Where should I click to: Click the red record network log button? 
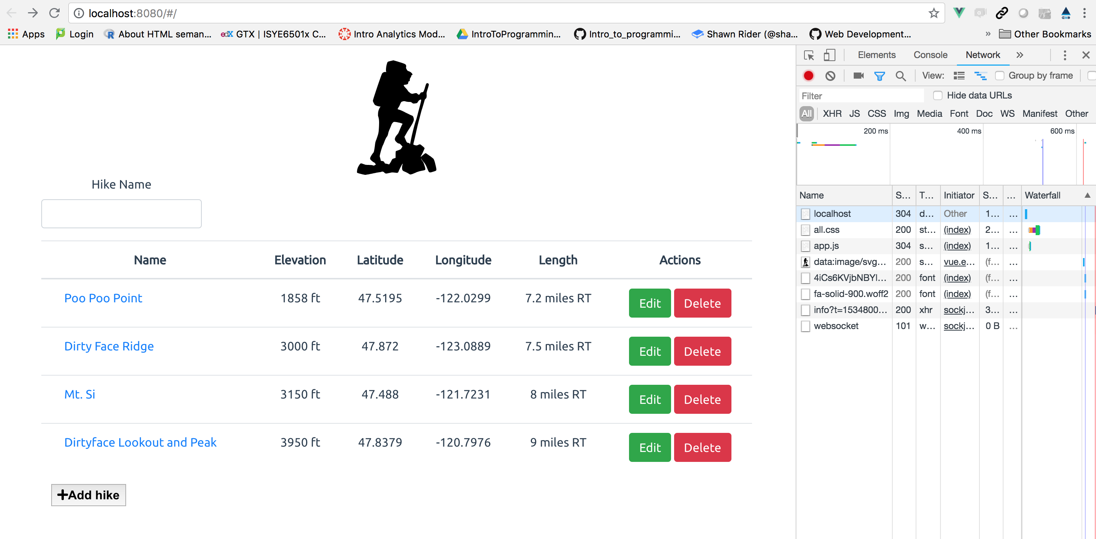[x=808, y=76]
